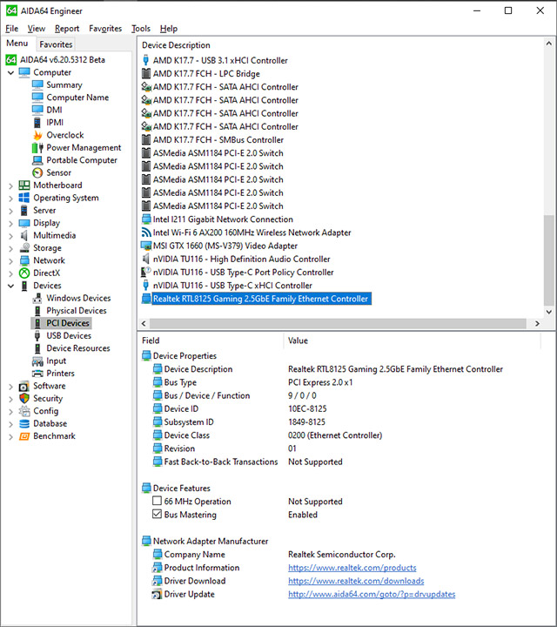Toggle the Bus Mastering checkbox
Image resolution: width=557 pixels, height=627 pixels.
[157, 514]
